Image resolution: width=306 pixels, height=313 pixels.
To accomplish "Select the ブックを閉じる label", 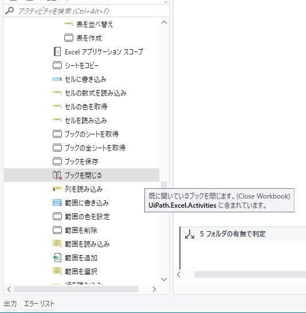I will 83,176.
